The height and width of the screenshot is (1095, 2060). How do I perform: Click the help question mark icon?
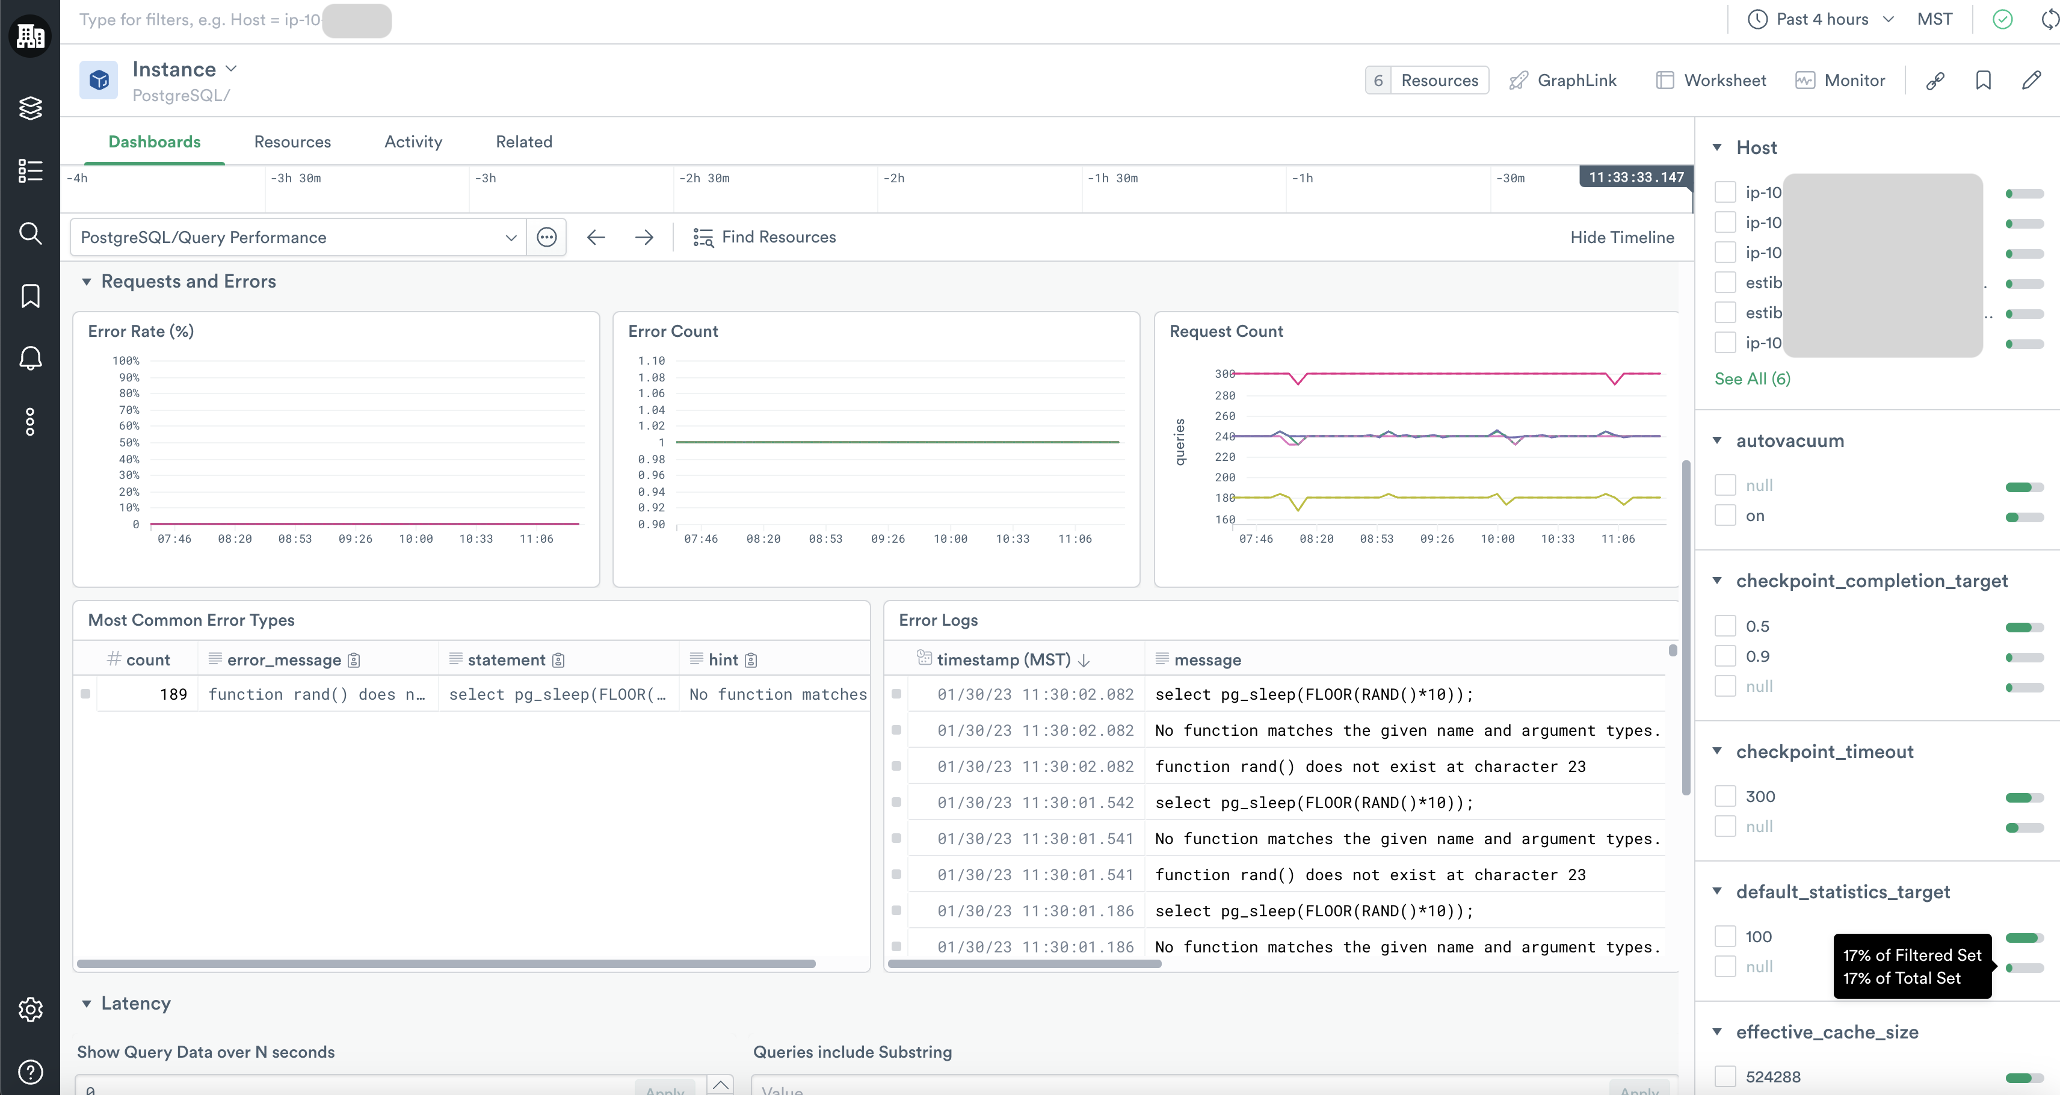pyautogui.click(x=31, y=1072)
